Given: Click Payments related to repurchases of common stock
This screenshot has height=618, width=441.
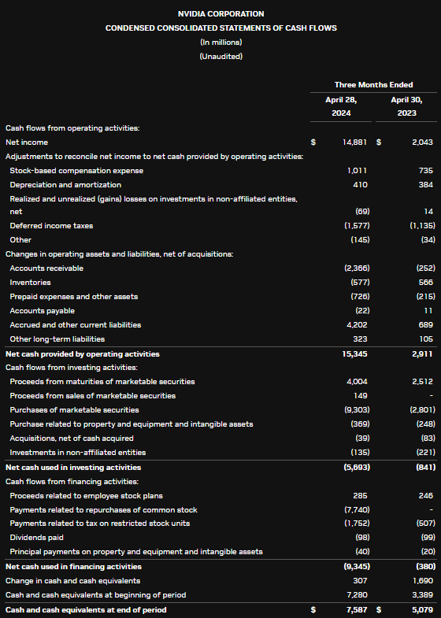Looking at the screenshot, I should (x=103, y=510).
